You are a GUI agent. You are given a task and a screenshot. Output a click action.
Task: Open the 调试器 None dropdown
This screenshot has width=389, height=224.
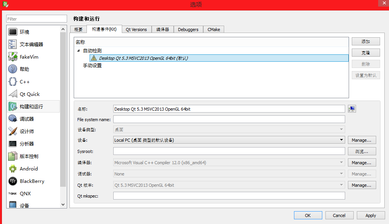(229, 174)
